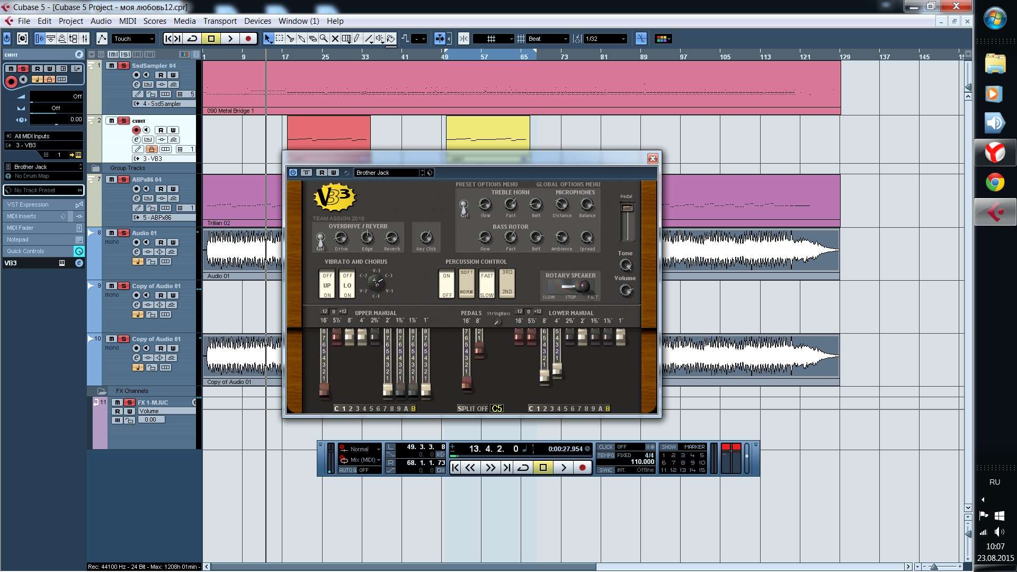Choose the Erase tool
The width and height of the screenshot is (1017, 572).
coord(313,39)
